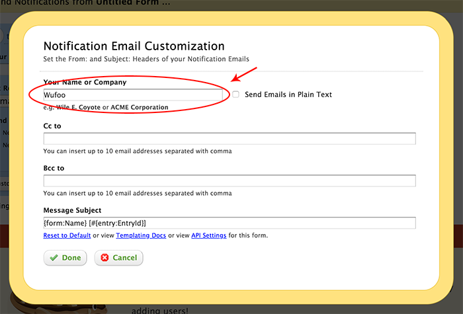The image size is (463, 314).
Task: Click the "Send Emails in Plain Text" label
Action: pos(288,95)
